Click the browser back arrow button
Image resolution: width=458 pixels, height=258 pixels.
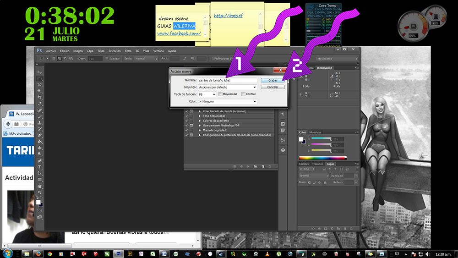click(x=8, y=124)
